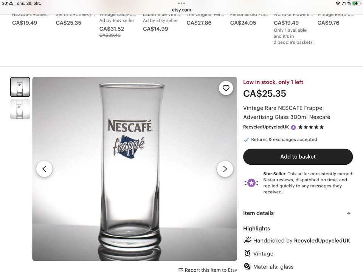Click the flag icon to report this item
The width and height of the screenshot is (363, 272).
[x=181, y=270]
